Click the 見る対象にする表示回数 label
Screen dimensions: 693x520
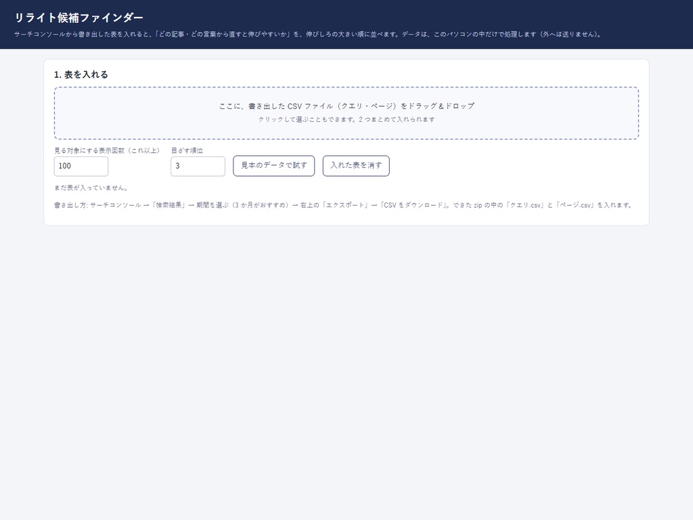click(x=107, y=150)
